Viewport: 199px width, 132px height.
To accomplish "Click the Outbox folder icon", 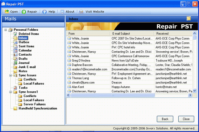I will point(15,42).
